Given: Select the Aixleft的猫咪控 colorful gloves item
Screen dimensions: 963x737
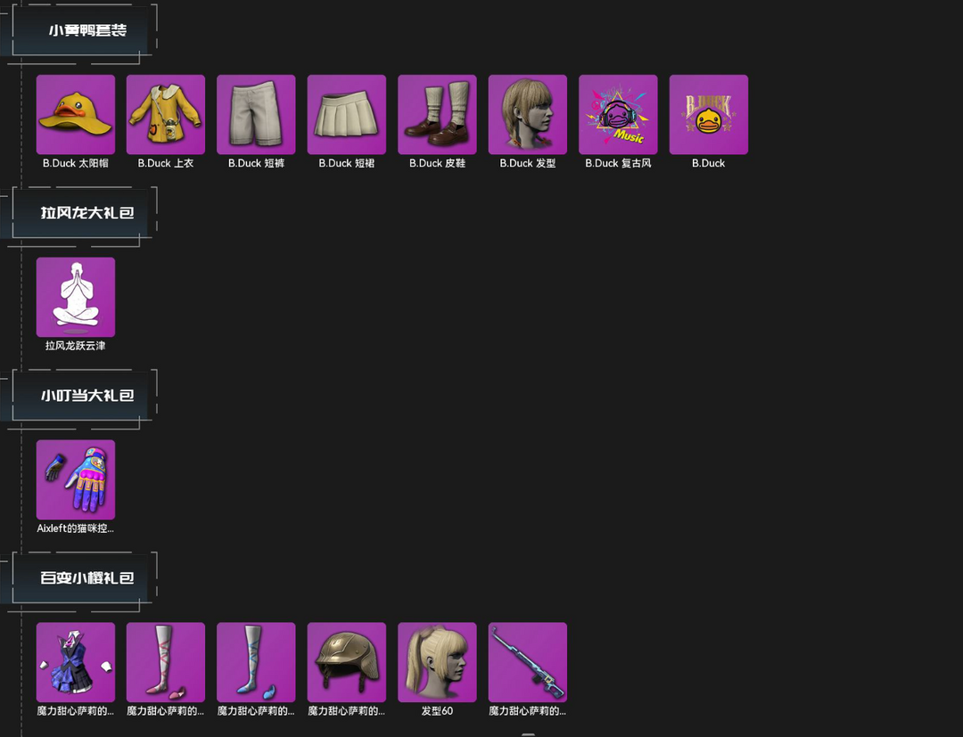Looking at the screenshot, I should pyautogui.click(x=76, y=479).
